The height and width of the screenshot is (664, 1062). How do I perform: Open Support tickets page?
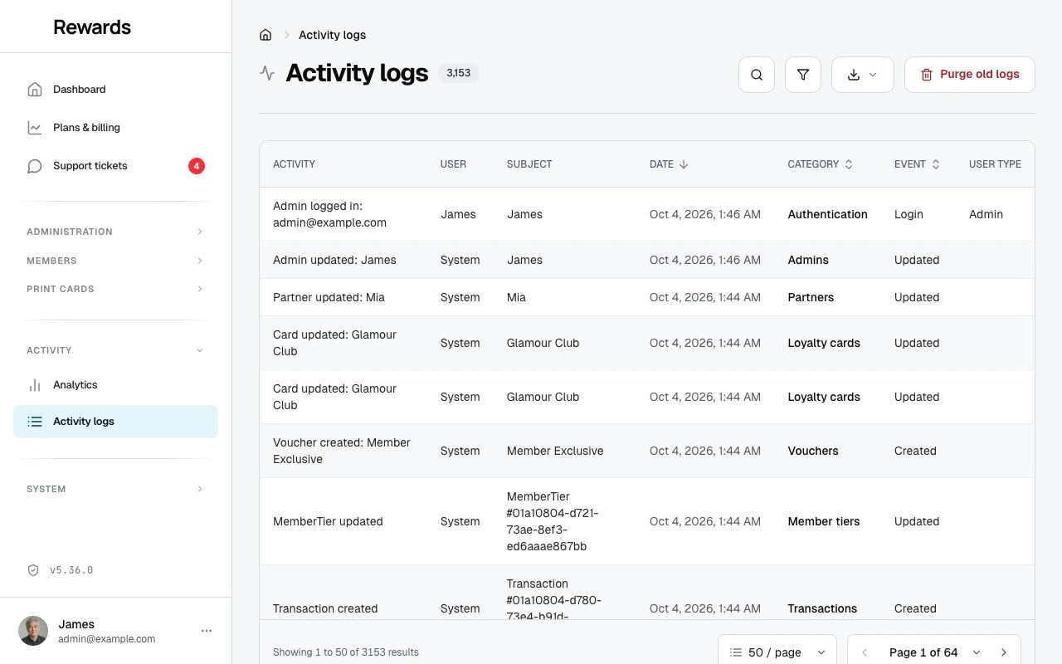115,166
